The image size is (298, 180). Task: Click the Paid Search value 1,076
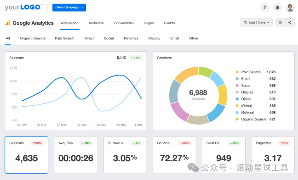tap(271, 72)
